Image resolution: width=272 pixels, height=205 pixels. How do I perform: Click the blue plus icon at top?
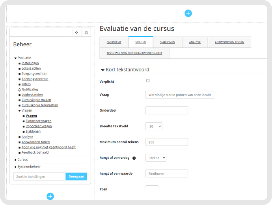tap(188, 13)
